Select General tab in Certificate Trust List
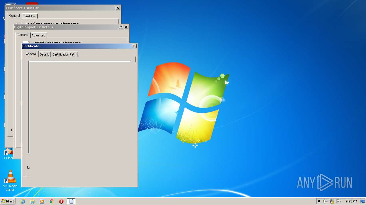The height and width of the screenshot is (205, 366). click(15, 16)
